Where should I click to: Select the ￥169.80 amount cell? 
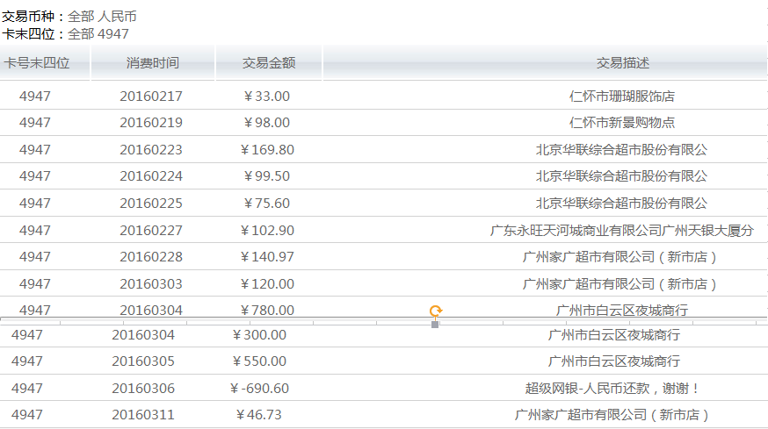(267, 150)
